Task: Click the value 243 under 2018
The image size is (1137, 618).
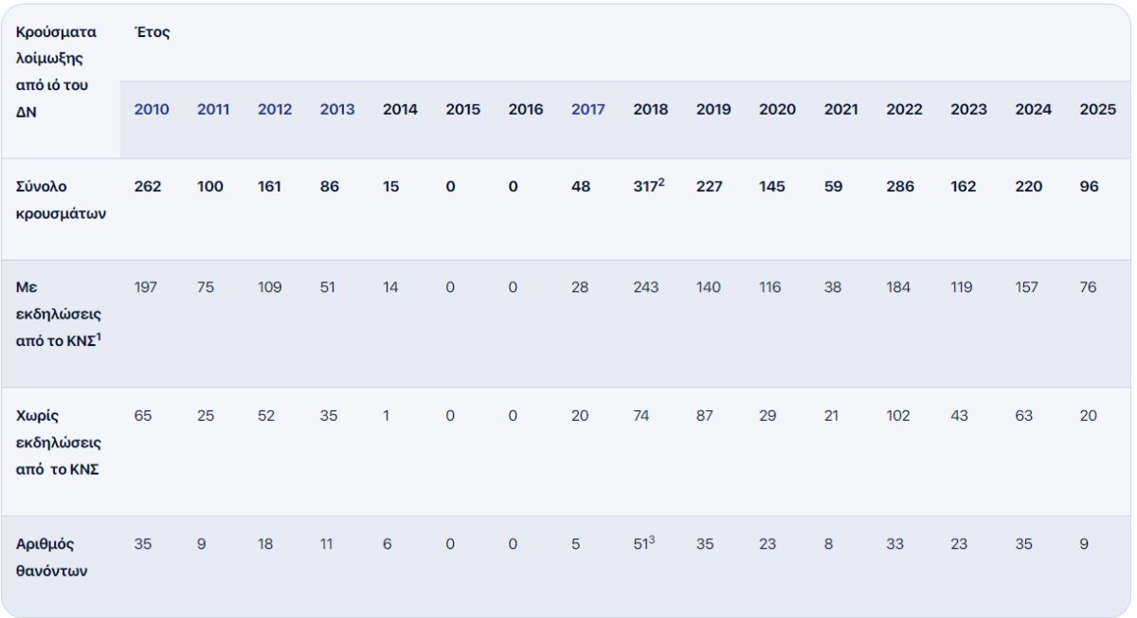Action: pos(647,287)
